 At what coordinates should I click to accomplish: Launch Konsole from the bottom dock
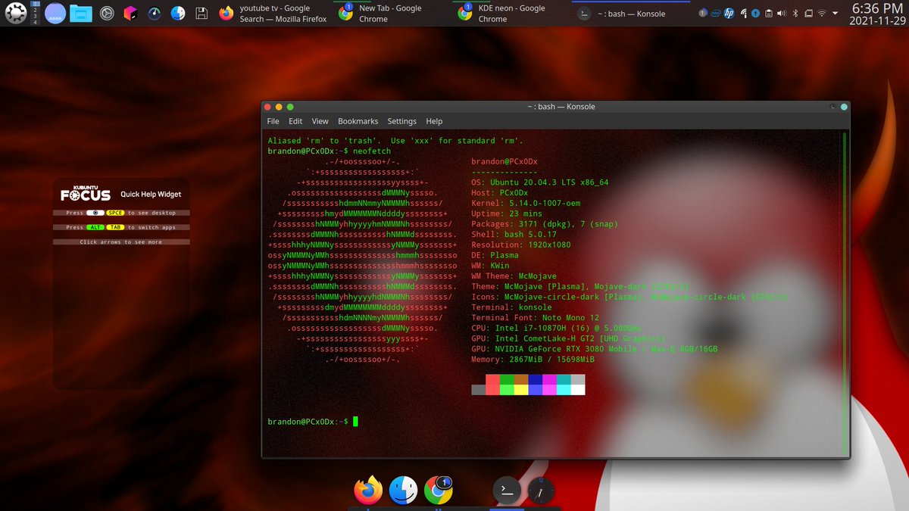(506, 490)
